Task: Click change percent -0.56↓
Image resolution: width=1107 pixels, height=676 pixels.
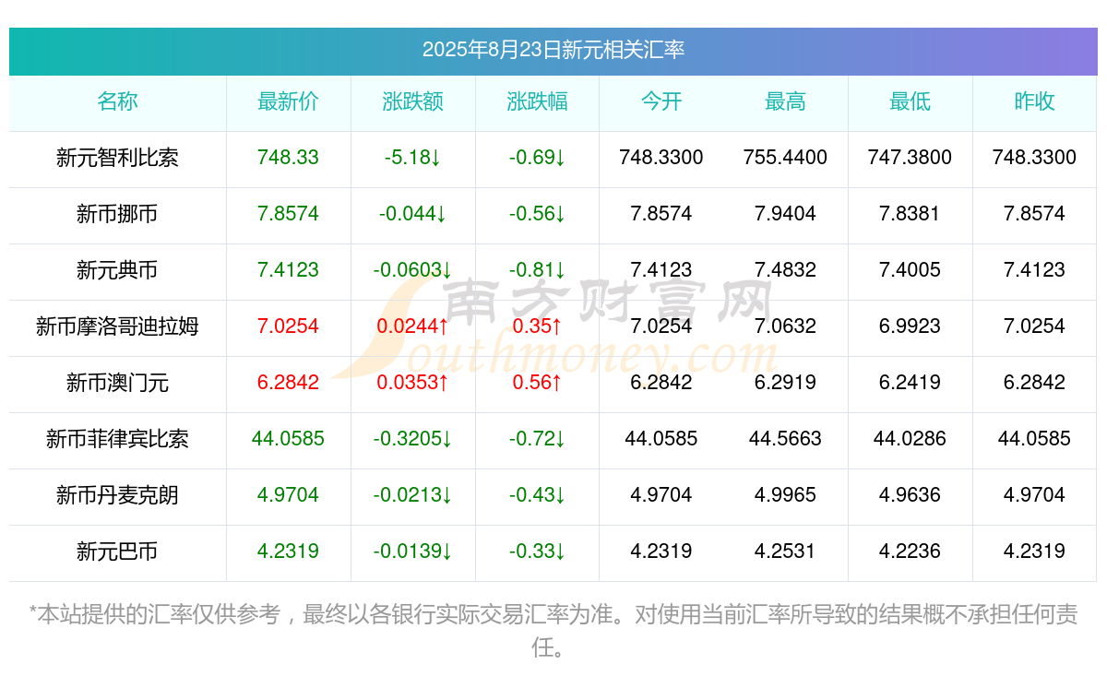Action: (537, 214)
